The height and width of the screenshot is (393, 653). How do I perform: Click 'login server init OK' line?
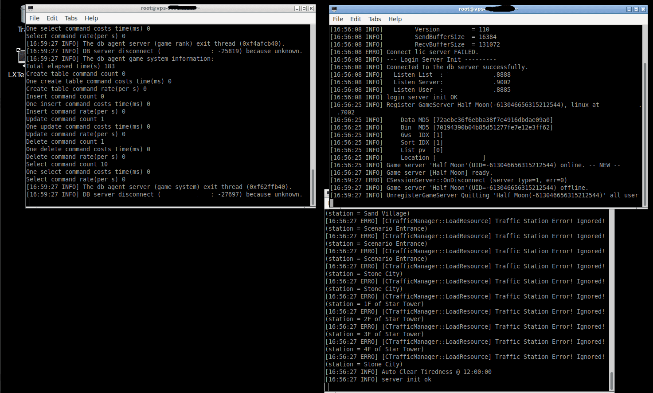tap(394, 97)
